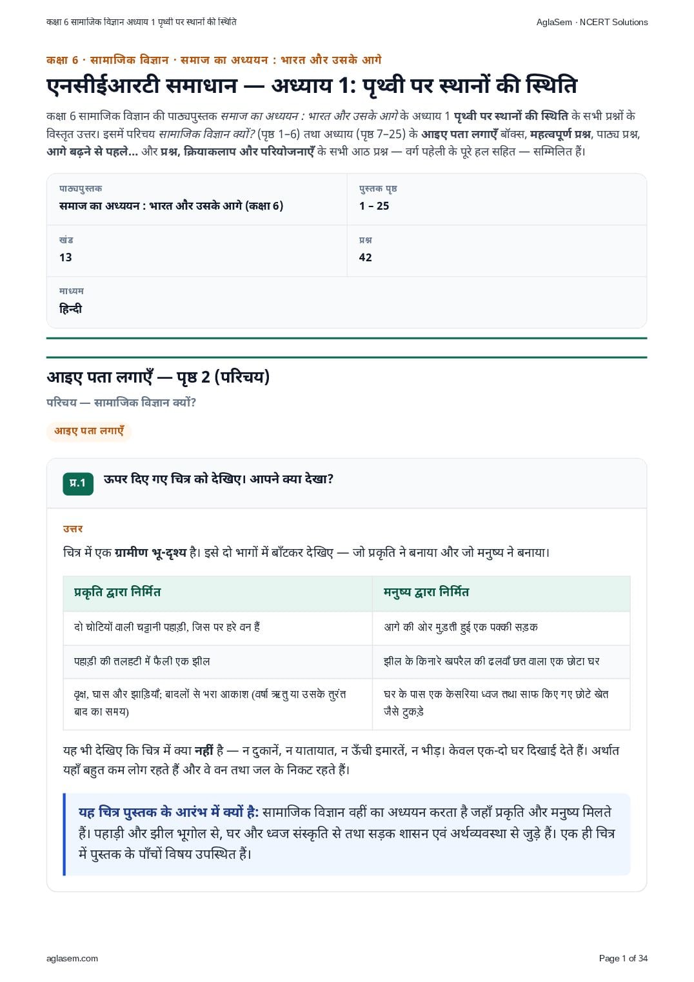
Task: Click the प्रश्न 42 info cell
Action: (x=497, y=250)
